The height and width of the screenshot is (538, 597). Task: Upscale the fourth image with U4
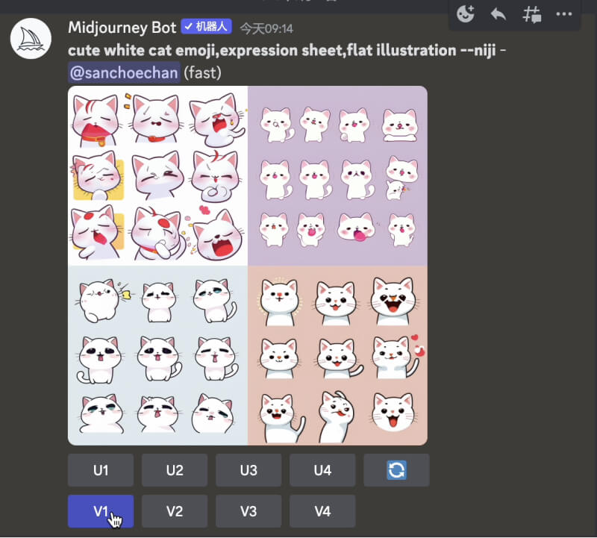click(x=322, y=470)
